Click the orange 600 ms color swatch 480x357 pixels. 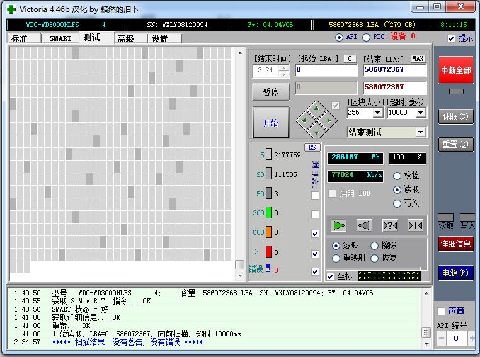[268, 232]
